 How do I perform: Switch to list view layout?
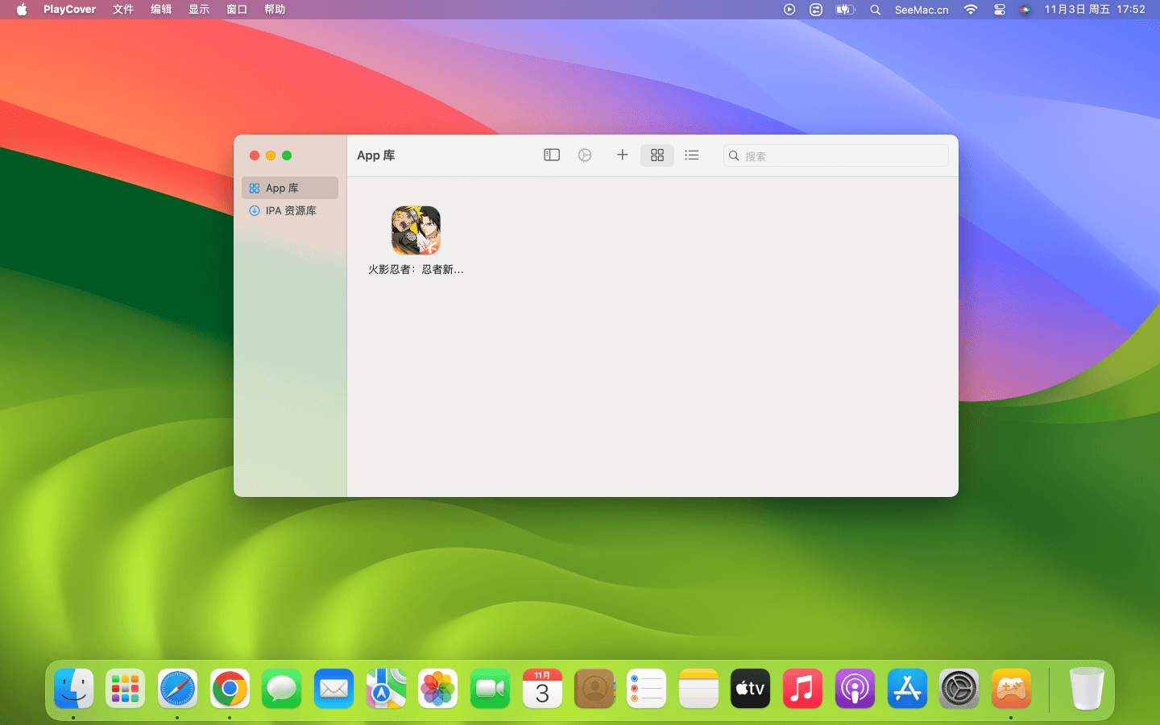point(692,155)
